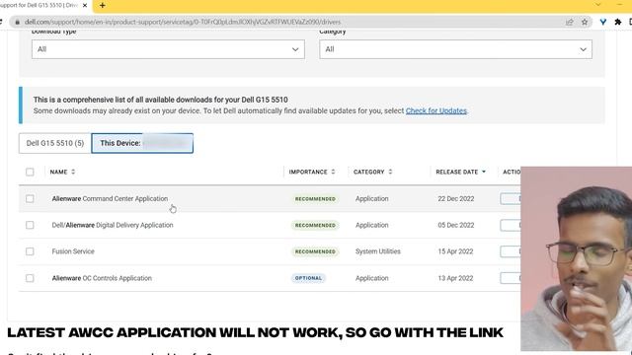Check the Alienware Command Center Application checkbox
The image size is (632, 355).
[x=30, y=199]
